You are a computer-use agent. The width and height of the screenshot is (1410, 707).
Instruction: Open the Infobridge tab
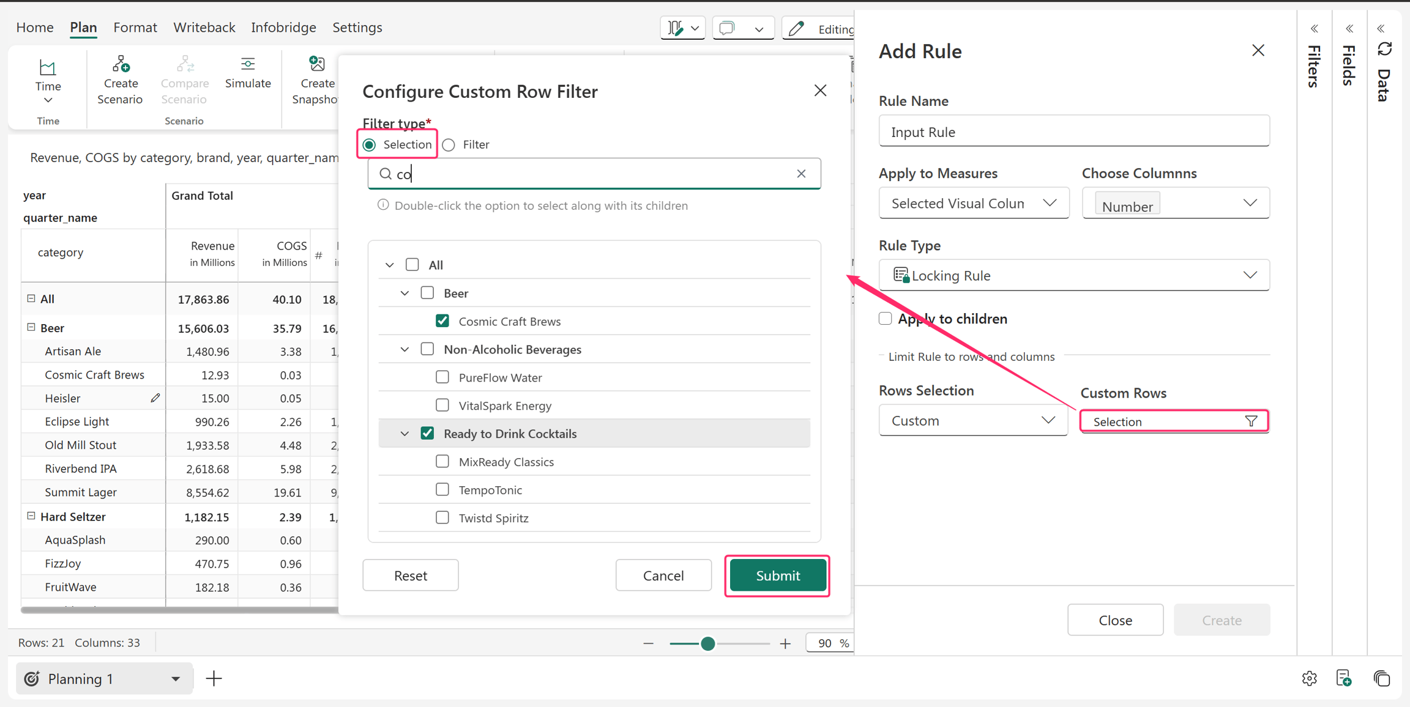283,28
